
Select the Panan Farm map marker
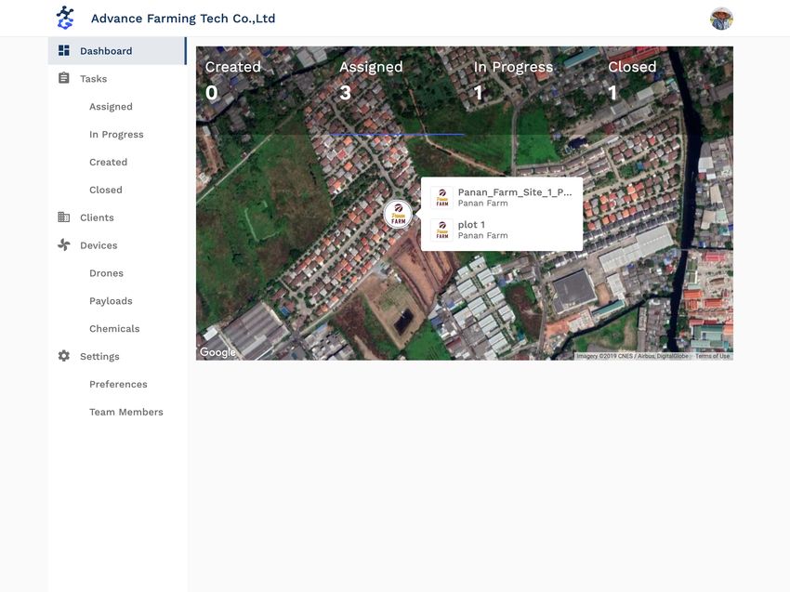click(x=398, y=215)
